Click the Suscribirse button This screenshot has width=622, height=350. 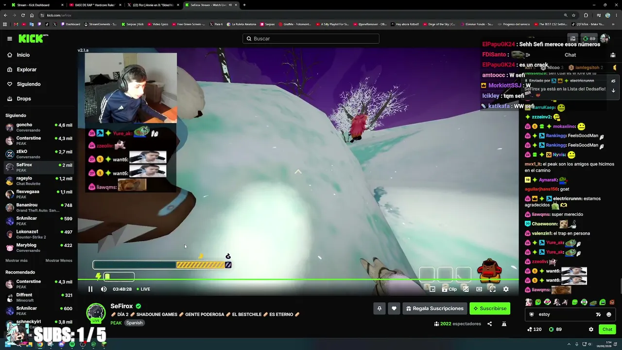click(490, 308)
